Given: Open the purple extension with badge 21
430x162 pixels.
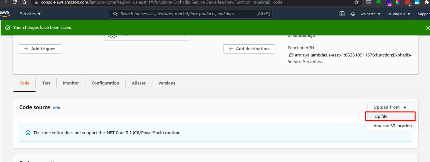Looking at the screenshot, I should pyautogui.click(x=389, y=3).
